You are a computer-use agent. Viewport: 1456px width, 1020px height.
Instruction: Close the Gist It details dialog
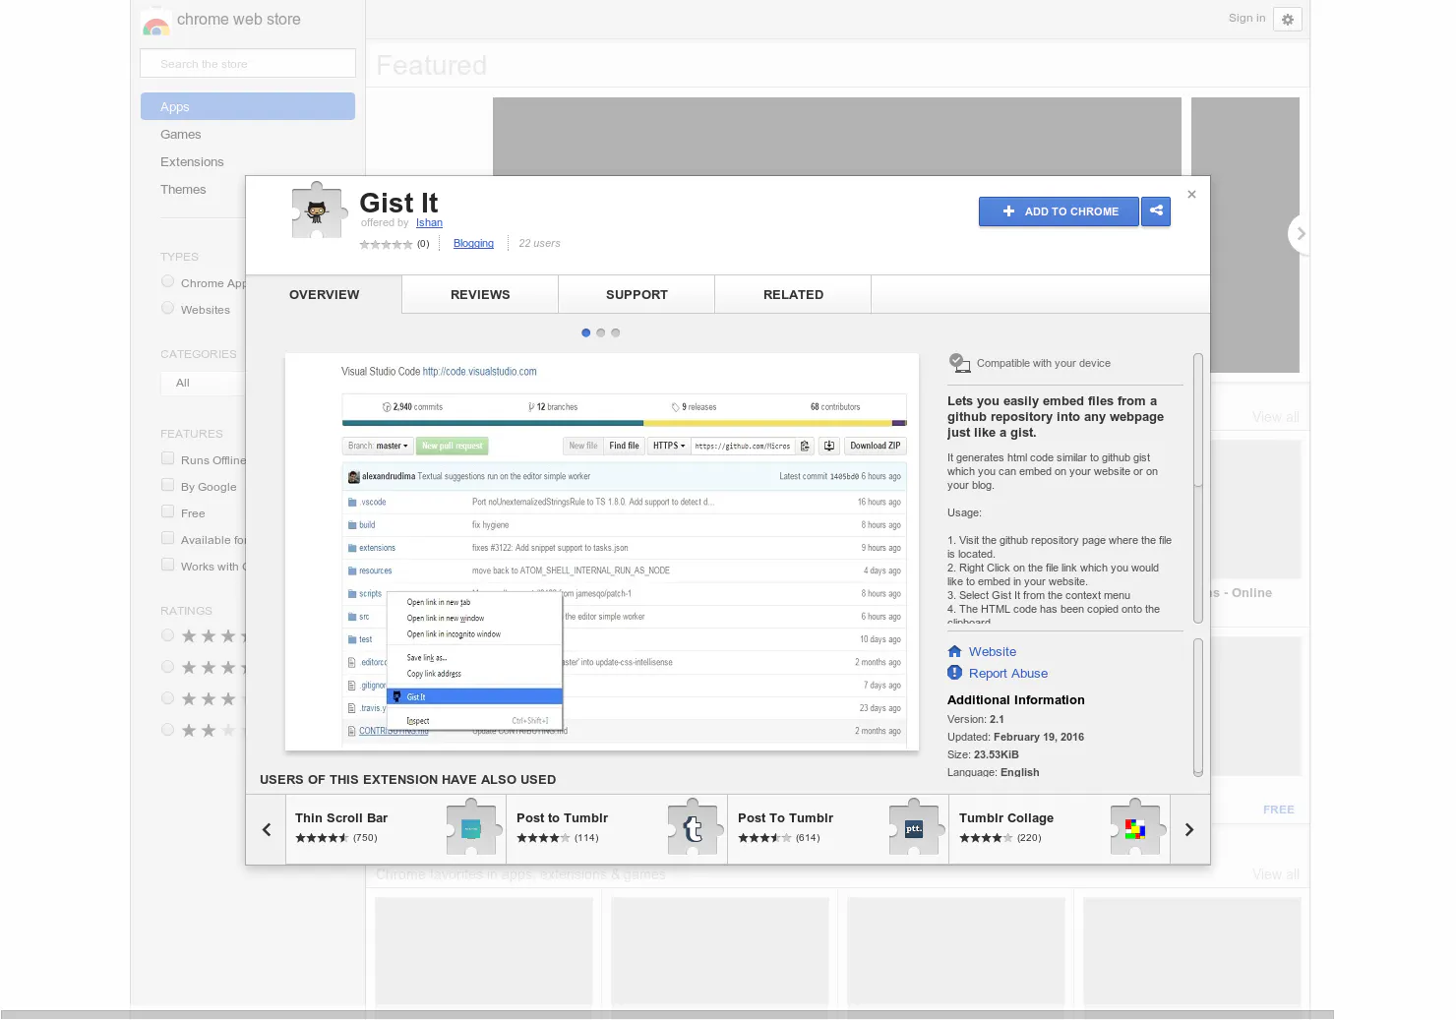click(x=1191, y=195)
